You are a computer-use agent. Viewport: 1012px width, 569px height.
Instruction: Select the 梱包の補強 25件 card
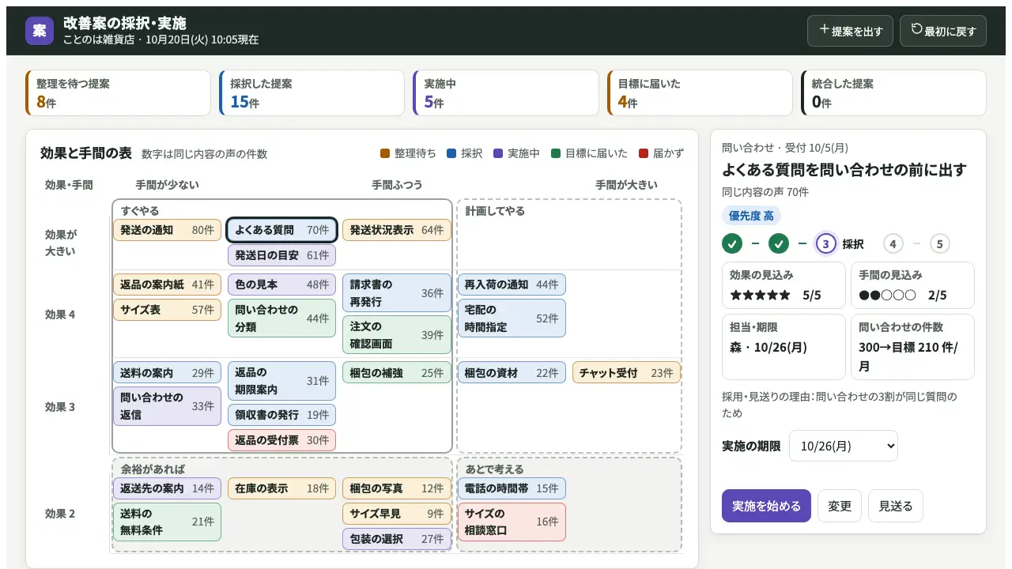pos(397,372)
